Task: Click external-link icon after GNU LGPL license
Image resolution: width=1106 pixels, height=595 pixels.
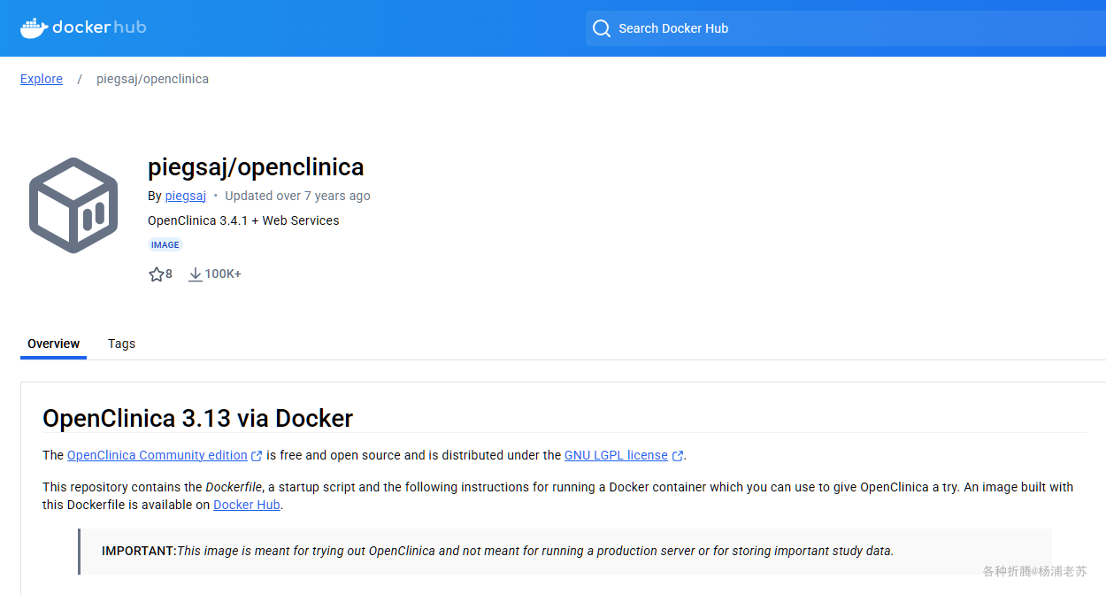Action: [x=678, y=456]
